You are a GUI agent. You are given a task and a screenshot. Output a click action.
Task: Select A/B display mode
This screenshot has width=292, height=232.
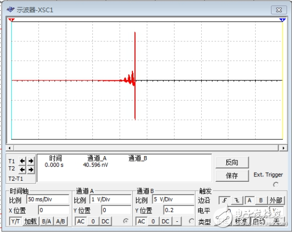60,221
